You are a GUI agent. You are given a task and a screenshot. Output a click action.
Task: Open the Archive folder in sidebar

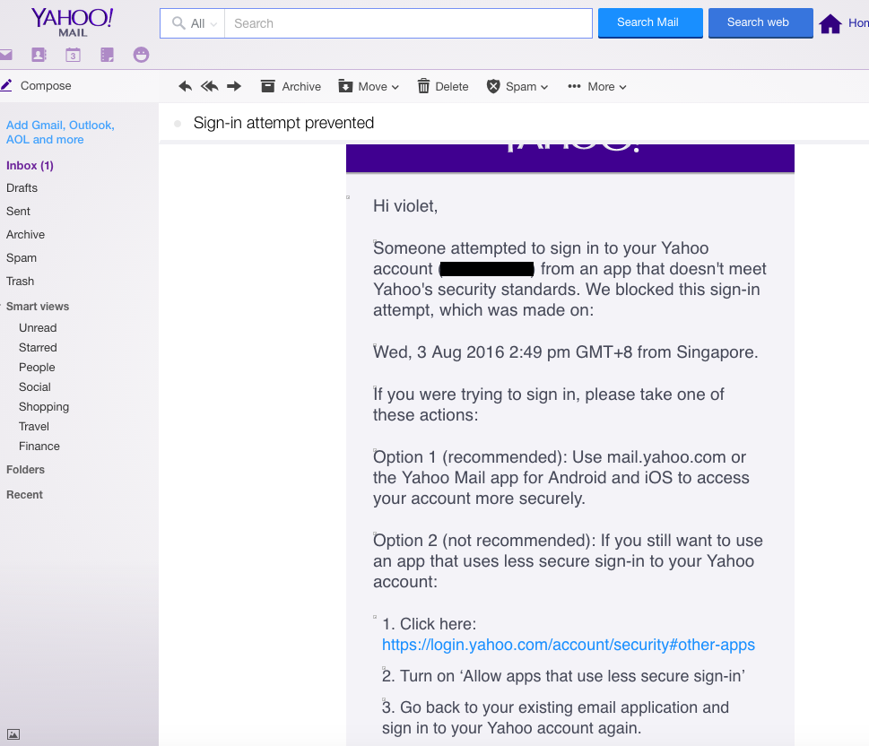(x=25, y=234)
